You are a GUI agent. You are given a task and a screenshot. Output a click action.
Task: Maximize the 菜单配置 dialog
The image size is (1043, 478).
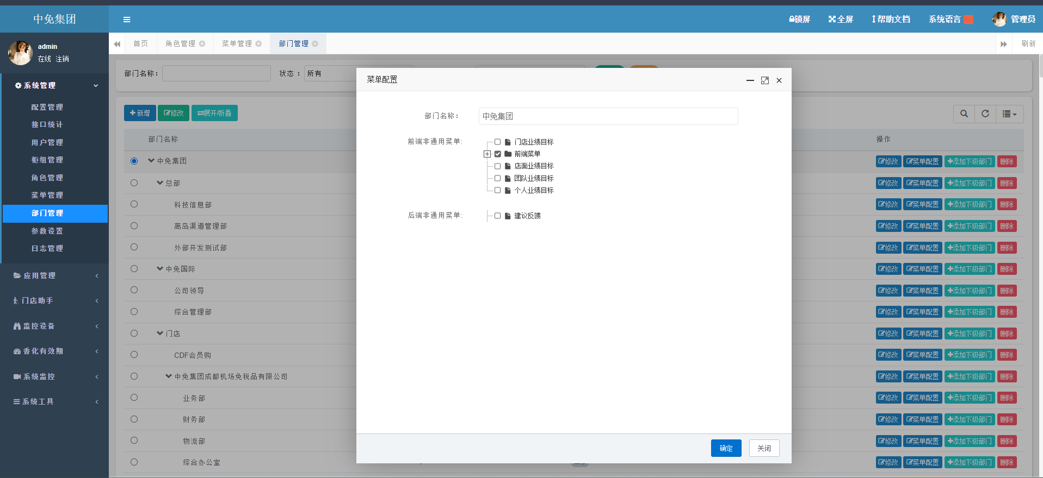[x=764, y=80]
